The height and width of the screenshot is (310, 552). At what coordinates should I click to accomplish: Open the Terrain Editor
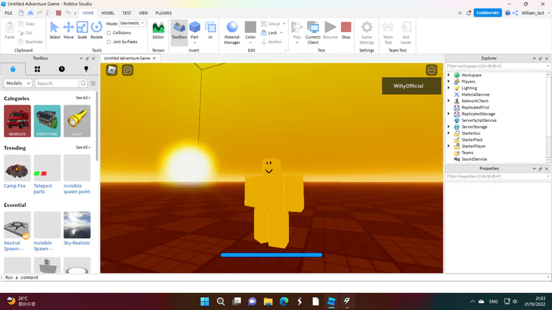tap(158, 30)
